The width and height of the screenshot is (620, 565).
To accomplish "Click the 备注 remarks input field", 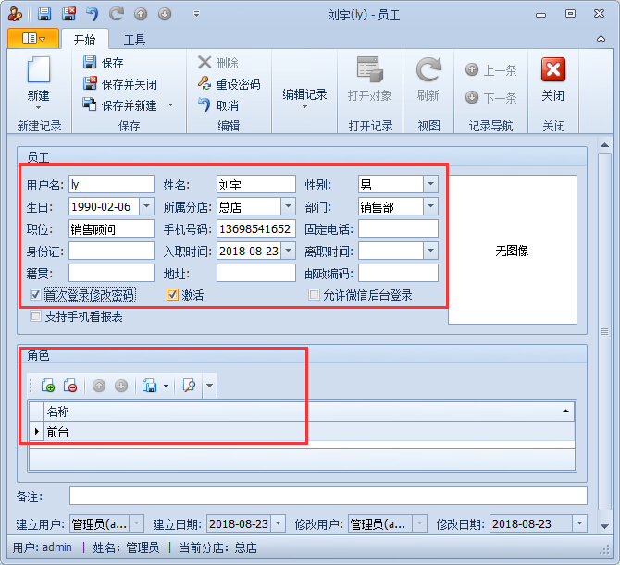I will [328, 497].
